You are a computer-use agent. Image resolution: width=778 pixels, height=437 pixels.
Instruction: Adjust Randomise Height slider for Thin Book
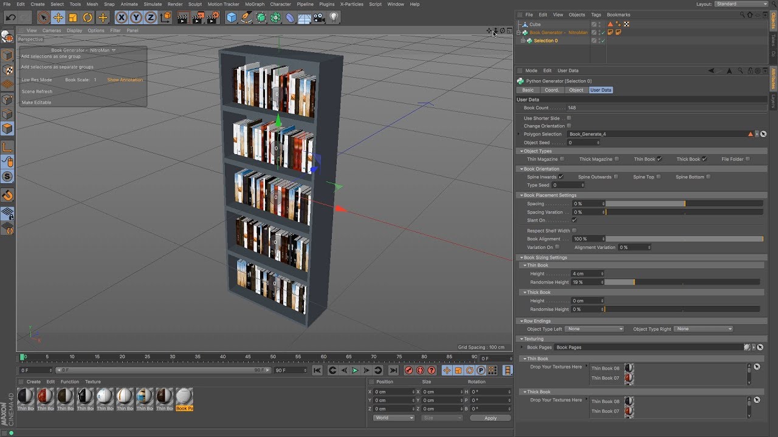tap(682, 282)
